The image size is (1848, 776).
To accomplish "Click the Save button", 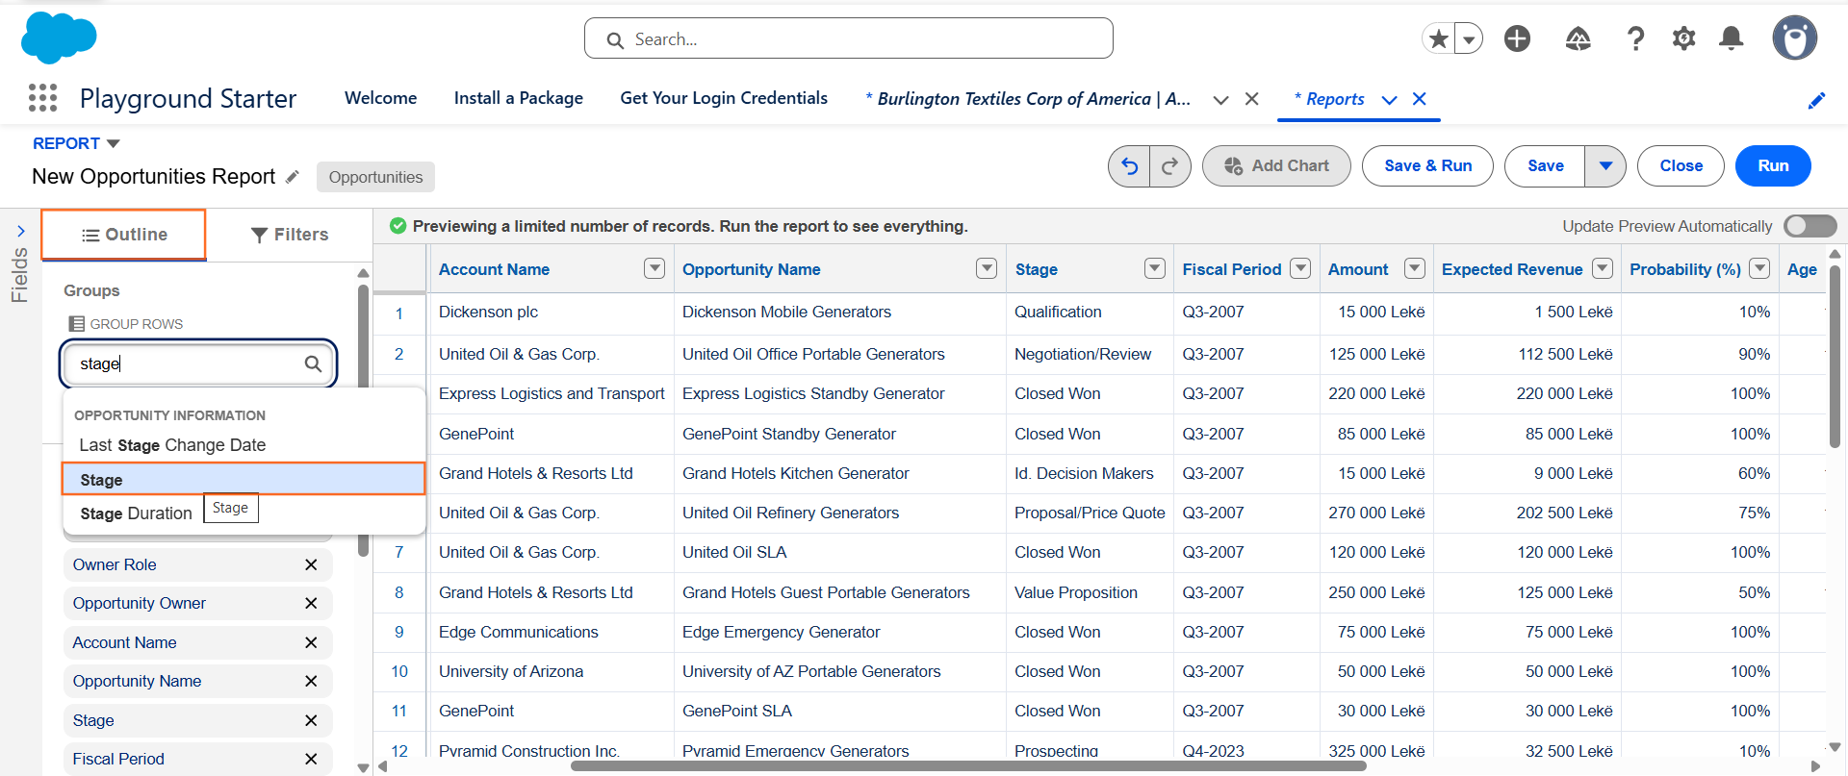I will click(1546, 166).
